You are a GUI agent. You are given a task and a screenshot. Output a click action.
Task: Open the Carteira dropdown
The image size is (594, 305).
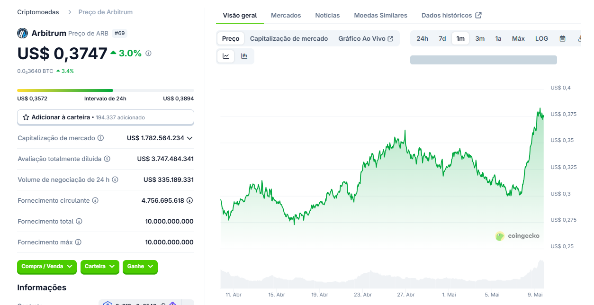pos(99,267)
